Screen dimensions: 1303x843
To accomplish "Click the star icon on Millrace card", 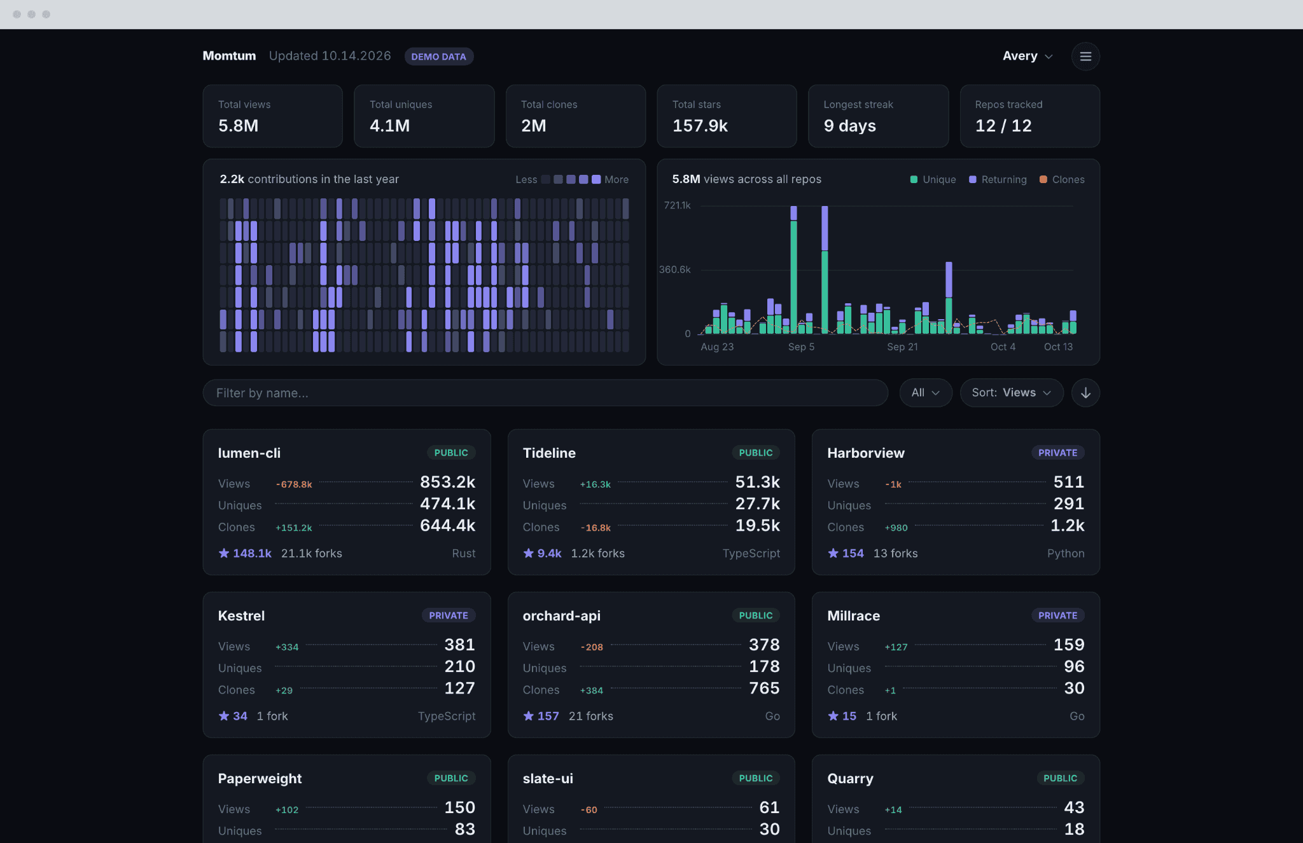I will (x=833, y=716).
